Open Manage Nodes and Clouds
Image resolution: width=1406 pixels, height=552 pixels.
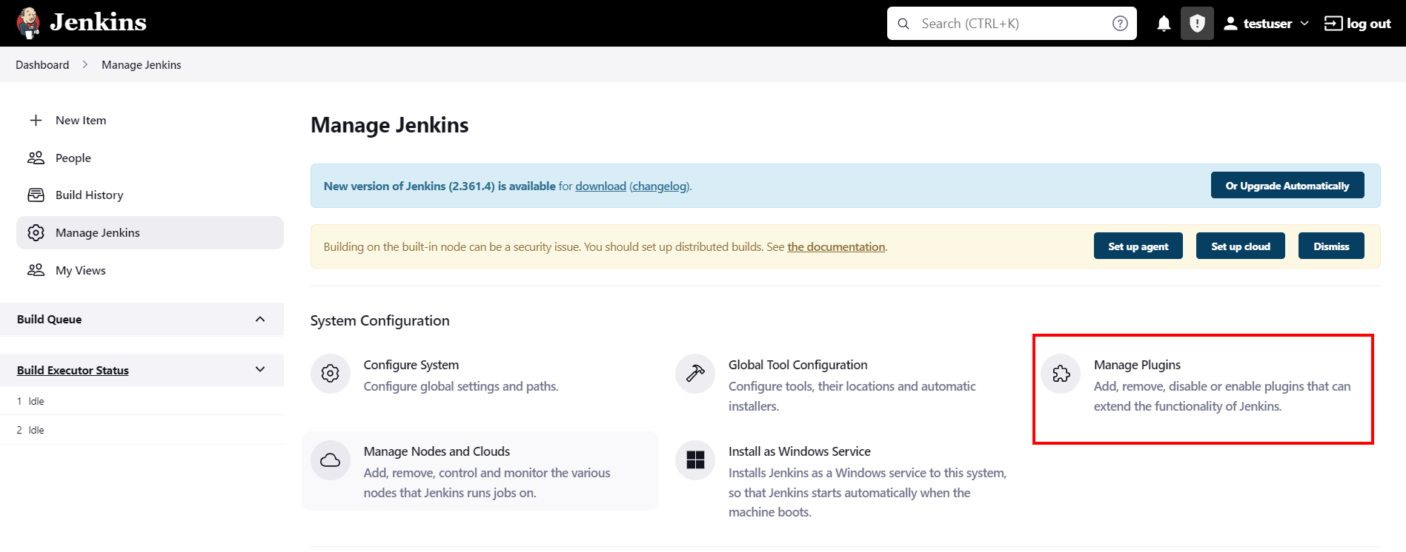click(x=437, y=451)
